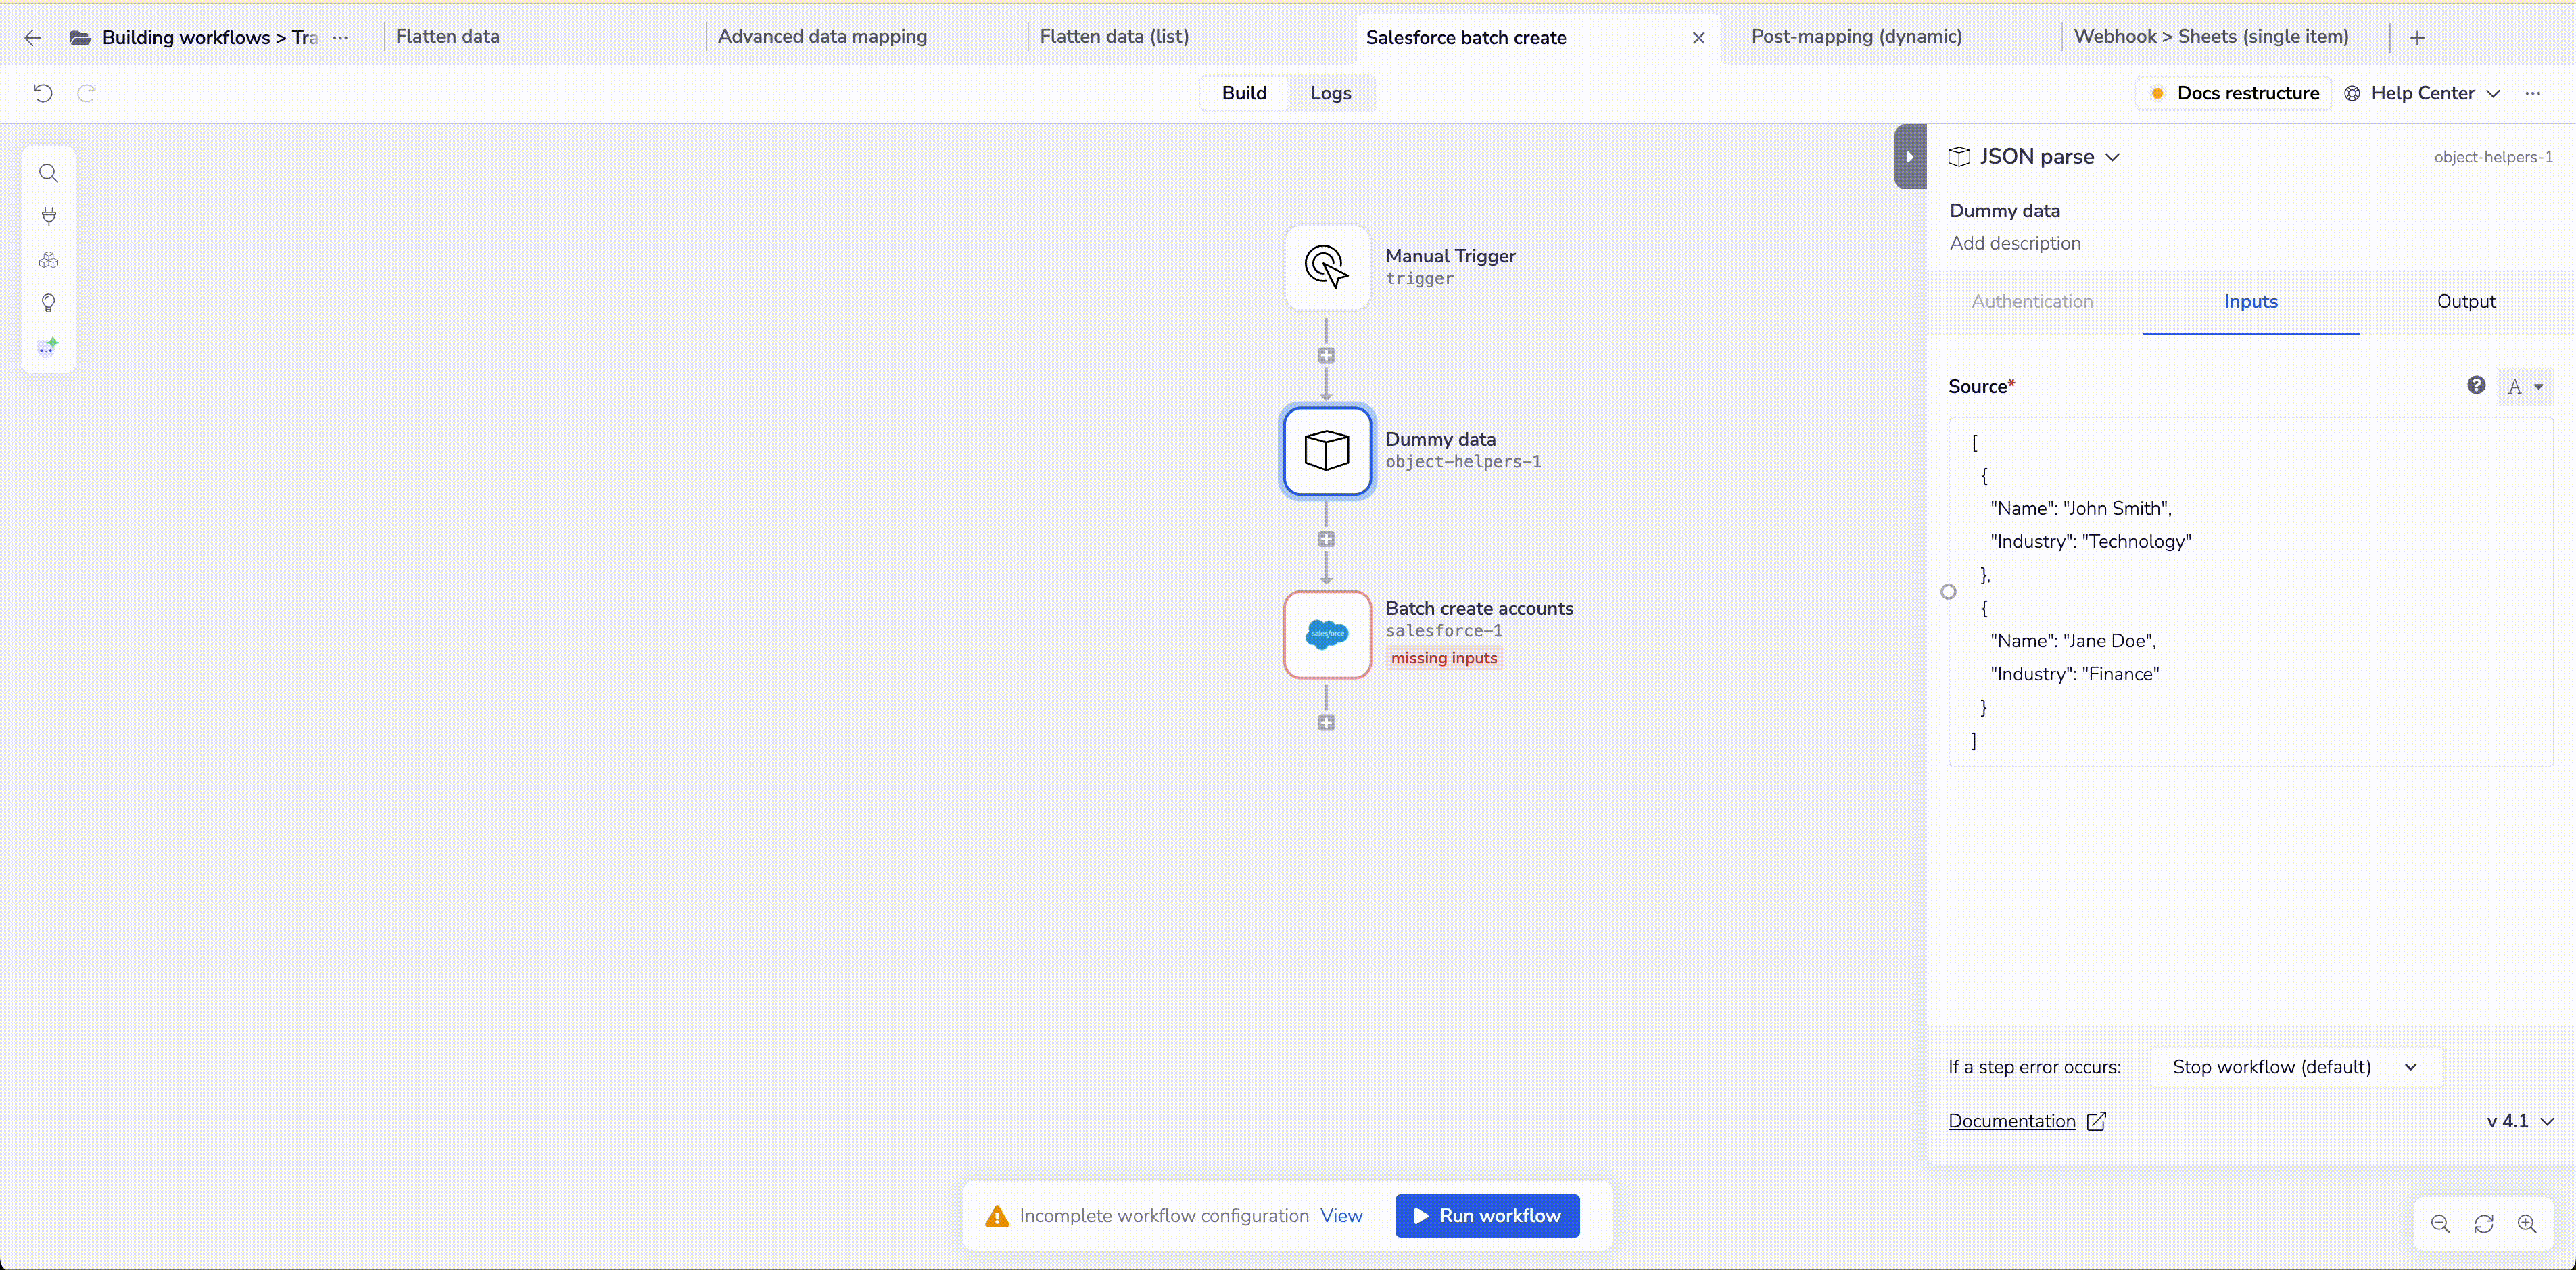Open the AI assistant from the sidebar
The width and height of the screenshot is (2576, 1270).
[48, 347]
